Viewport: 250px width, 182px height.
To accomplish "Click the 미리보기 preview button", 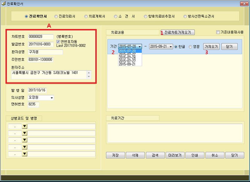I will pos(175,155).
